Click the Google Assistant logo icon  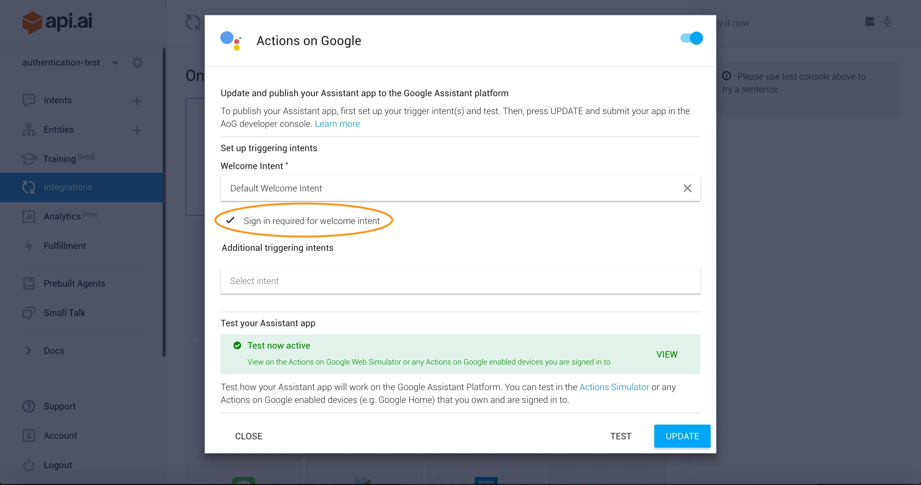click(231, 41)
